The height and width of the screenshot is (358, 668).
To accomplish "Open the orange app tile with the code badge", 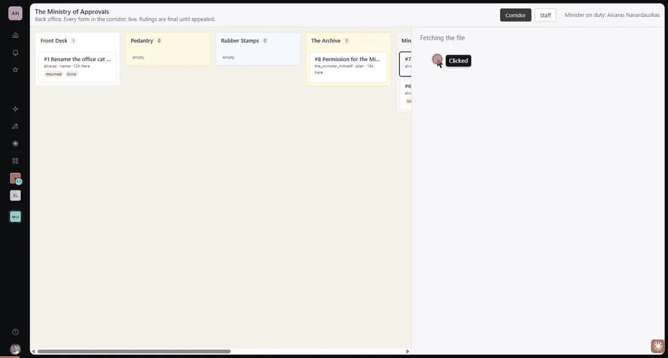I will 16,179.
